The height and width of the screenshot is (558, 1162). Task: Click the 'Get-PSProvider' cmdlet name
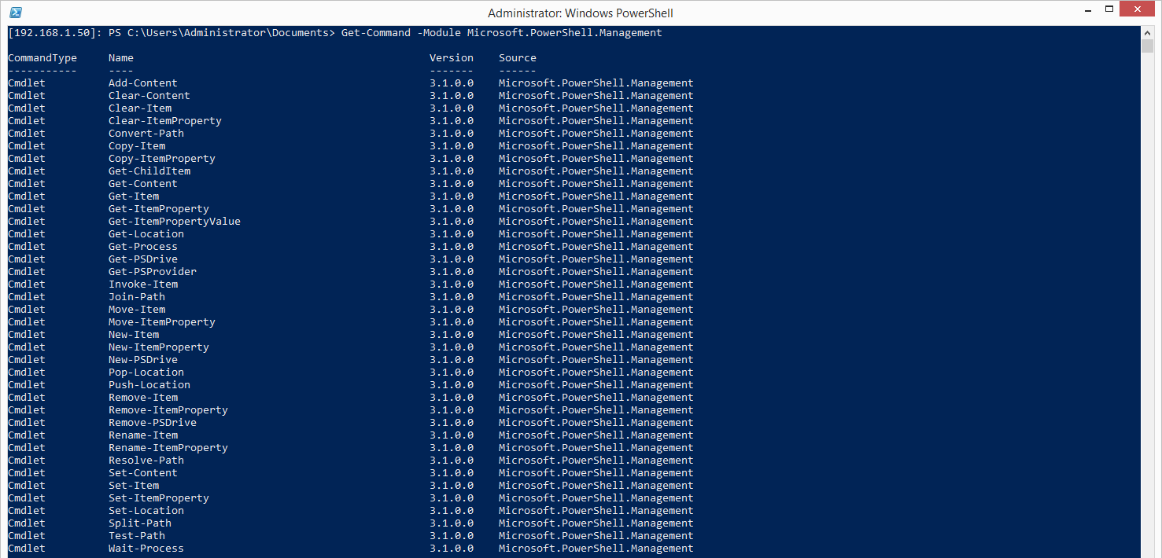[153, 272]
